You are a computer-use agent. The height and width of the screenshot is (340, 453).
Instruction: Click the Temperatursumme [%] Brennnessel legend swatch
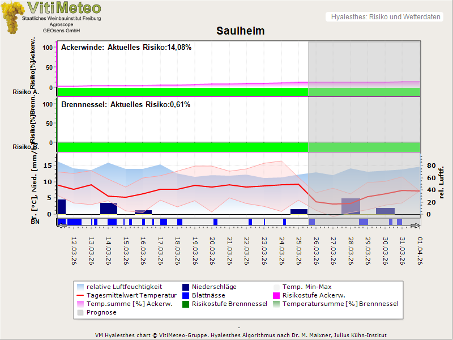tap(277, 304)
